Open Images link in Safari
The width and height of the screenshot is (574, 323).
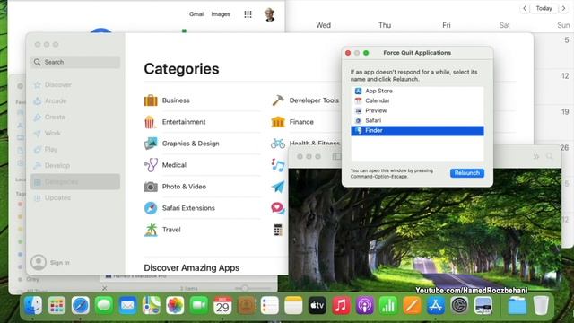(x=221, y=14)
